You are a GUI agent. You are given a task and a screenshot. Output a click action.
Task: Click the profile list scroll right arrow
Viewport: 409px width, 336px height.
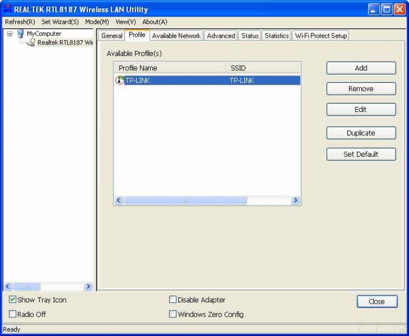click(x=296, y=200)
